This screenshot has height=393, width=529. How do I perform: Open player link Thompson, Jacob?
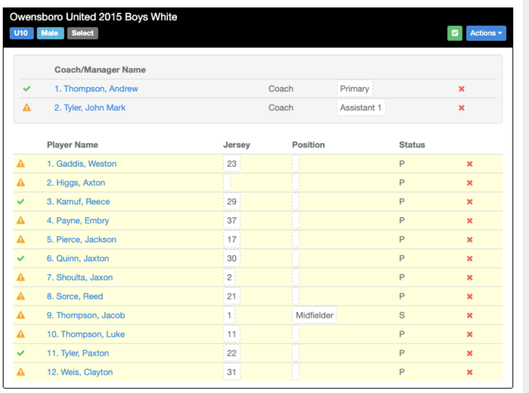click(86, 315)
